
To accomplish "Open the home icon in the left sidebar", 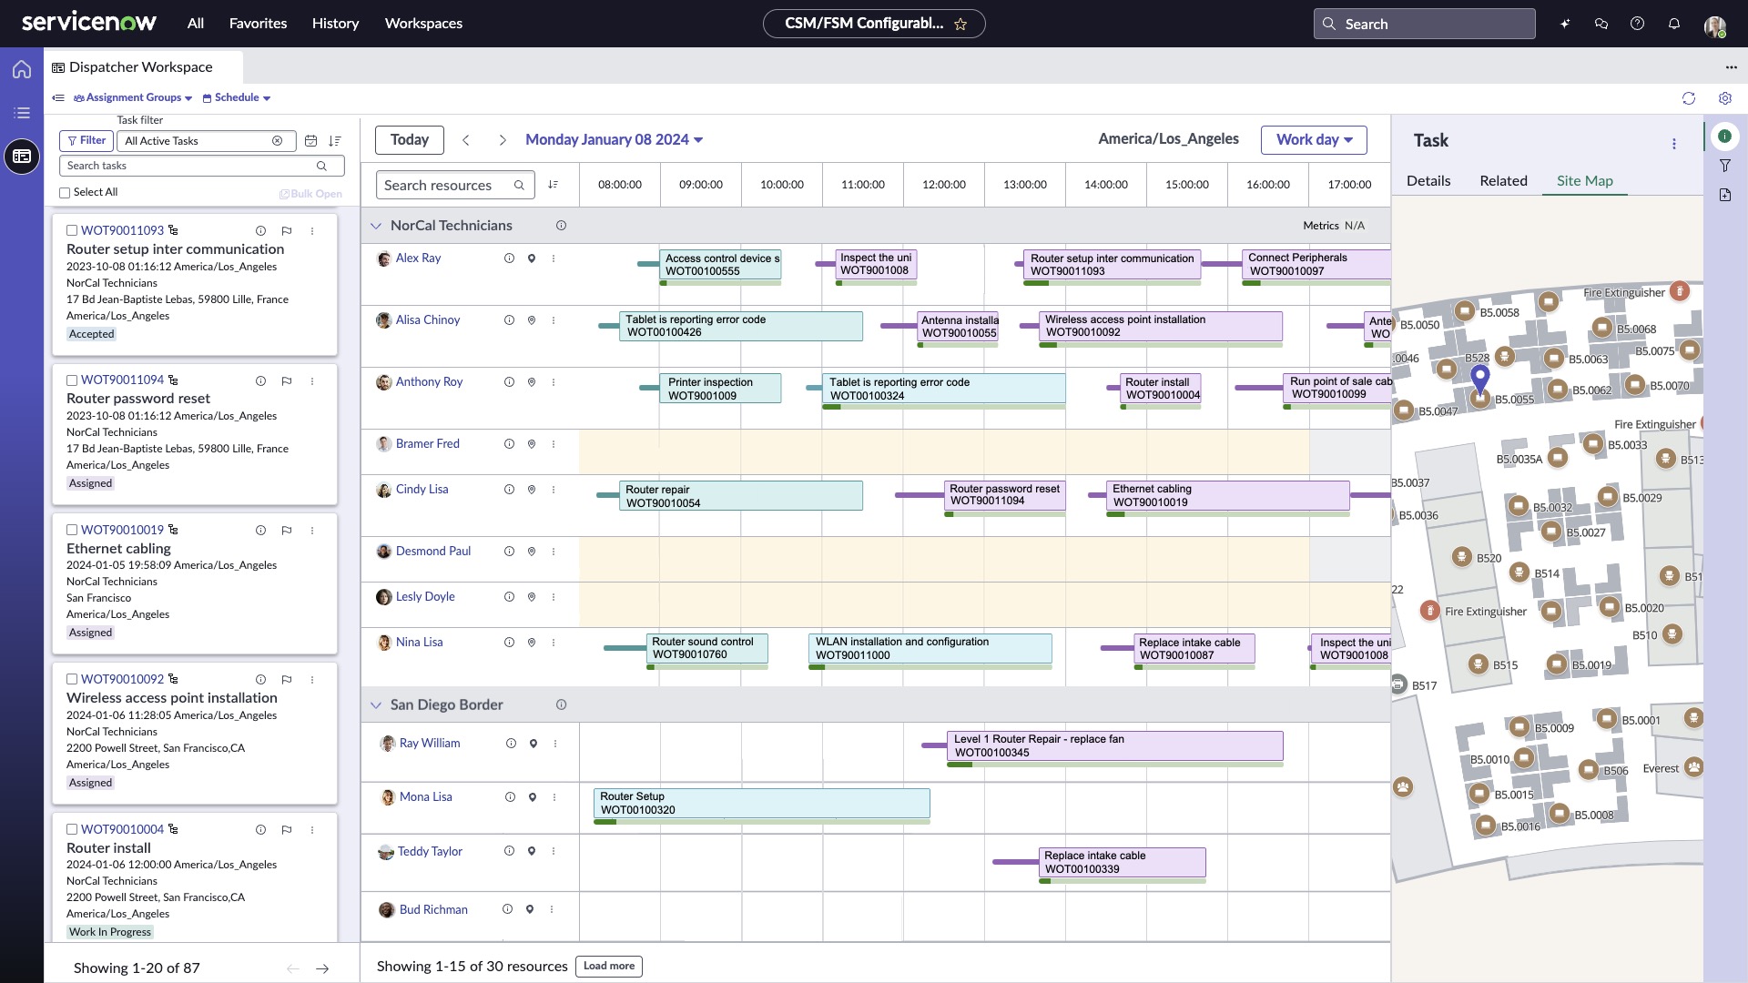I will [22, 69].
